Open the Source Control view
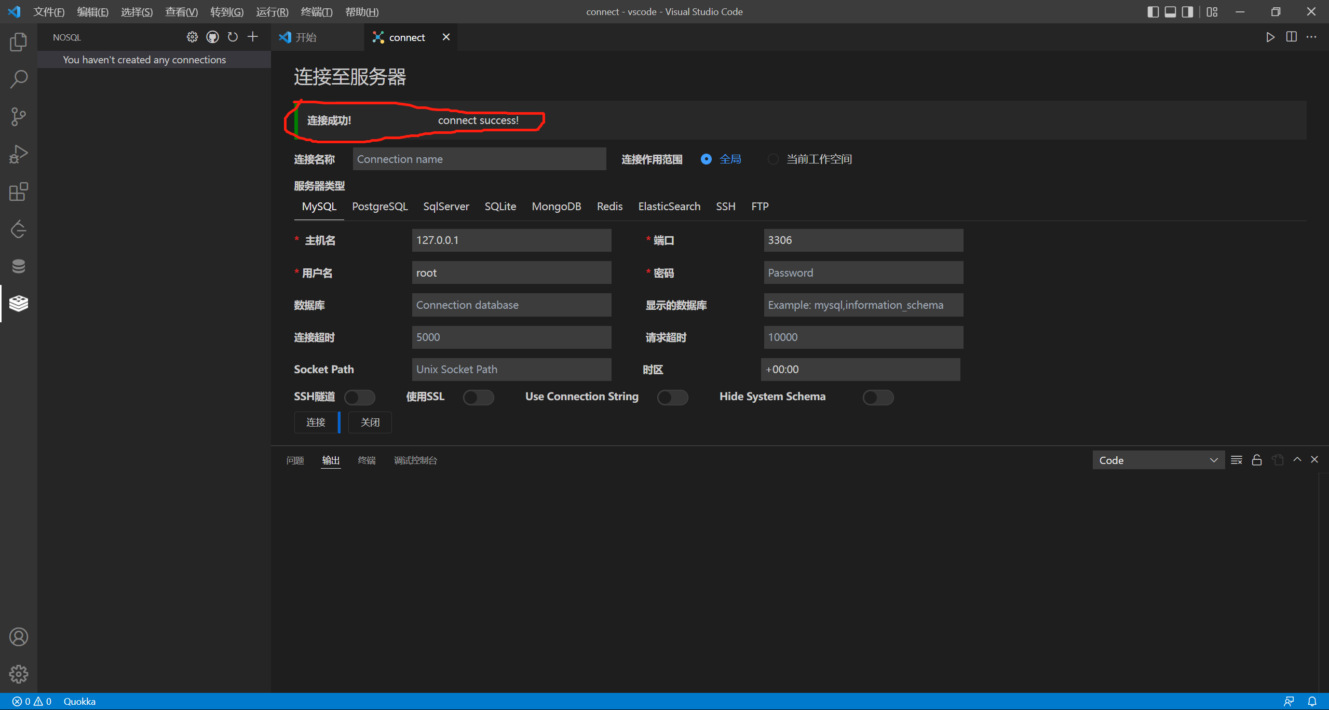 point(19,117)
